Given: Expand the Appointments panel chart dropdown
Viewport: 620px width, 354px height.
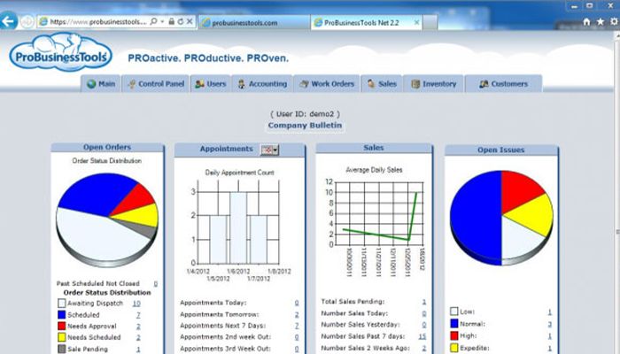Looking at the screenshot, I should tap(269, 150).
